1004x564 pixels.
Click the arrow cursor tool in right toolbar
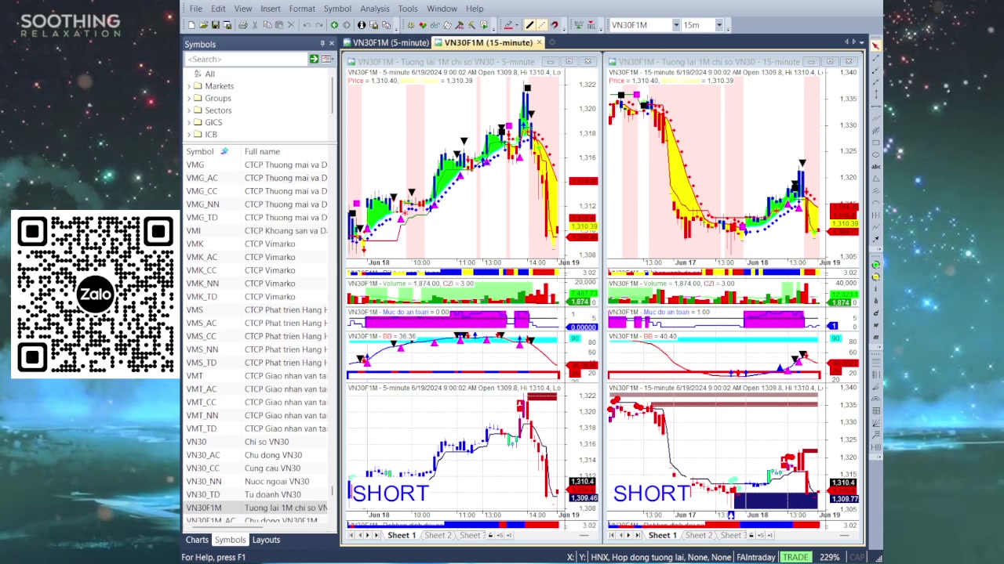(875, 45)
